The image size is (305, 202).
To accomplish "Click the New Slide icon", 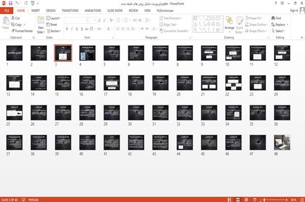I will point(41,20).
